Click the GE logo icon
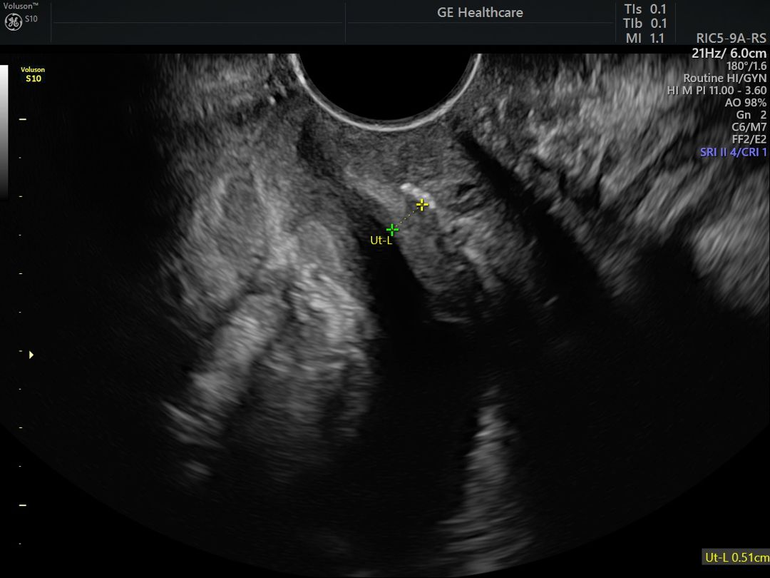 tap(14, 22)
